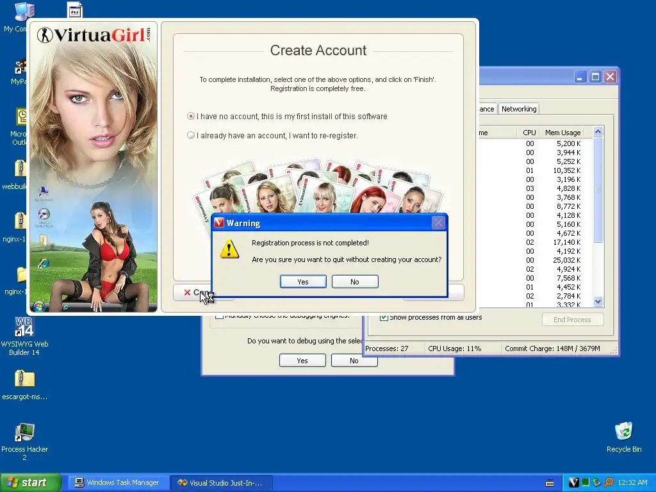This screenshot has width=656, height=492.
Task: Click 'CPU Usage: 11%' in the status bar
Action: click(454, 348)
